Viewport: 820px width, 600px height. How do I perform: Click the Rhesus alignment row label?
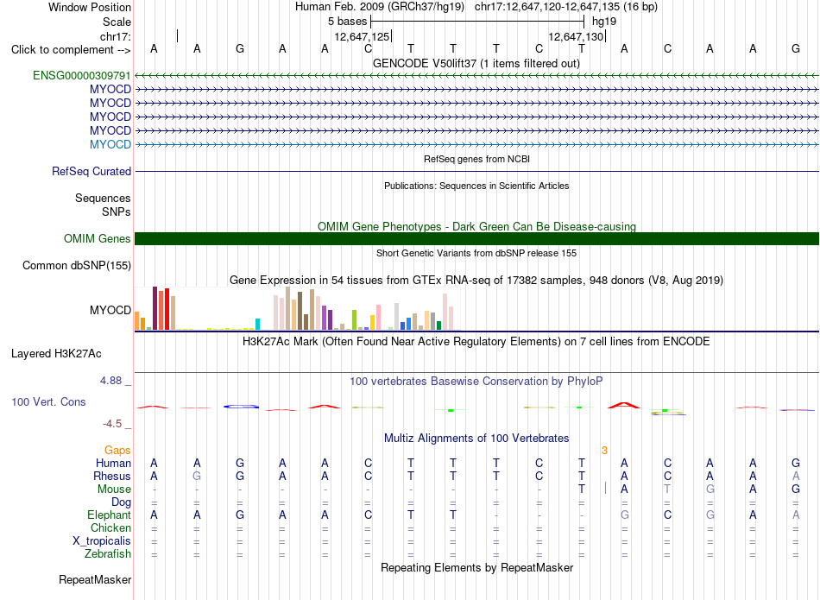click(112, 476)
